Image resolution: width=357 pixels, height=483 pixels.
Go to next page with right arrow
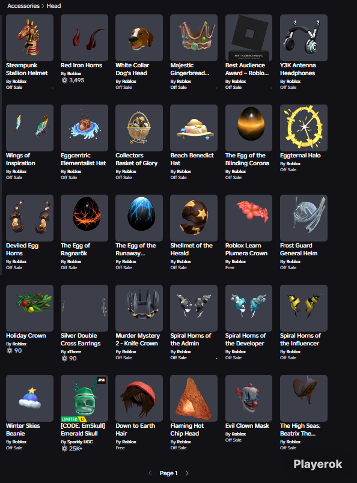coord(187,473)
